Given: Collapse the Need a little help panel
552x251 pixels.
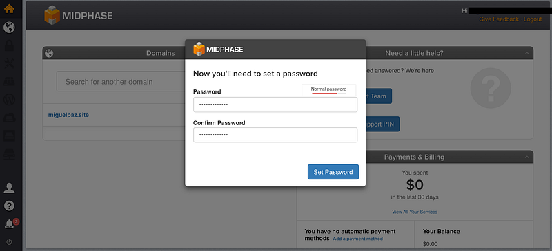Looking at the screenshot, I should pyautogui.click(x=527, y=53).
